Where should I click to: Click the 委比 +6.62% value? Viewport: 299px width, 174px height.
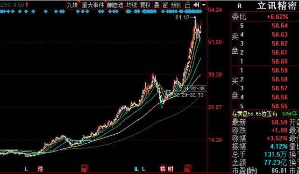click(278, 17)
